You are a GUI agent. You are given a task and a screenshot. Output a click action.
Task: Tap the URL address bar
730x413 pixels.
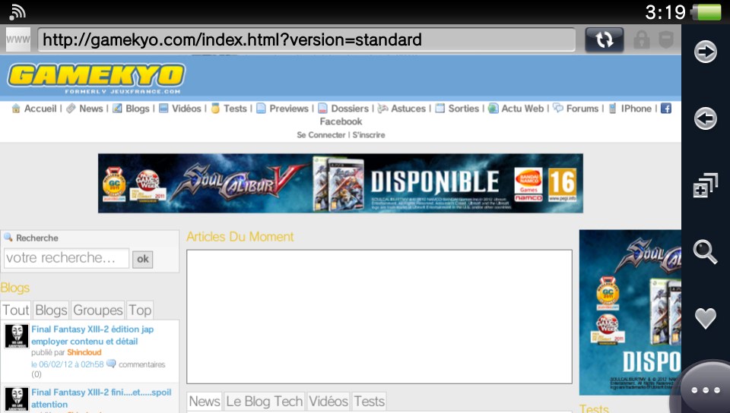click(x=306, y=39)
